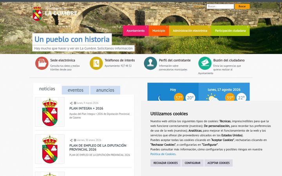Image resolution: width=282 pixels, height=176 pixels.
Task: Click the Perfil del contratante heading
Action: point(175,60)
